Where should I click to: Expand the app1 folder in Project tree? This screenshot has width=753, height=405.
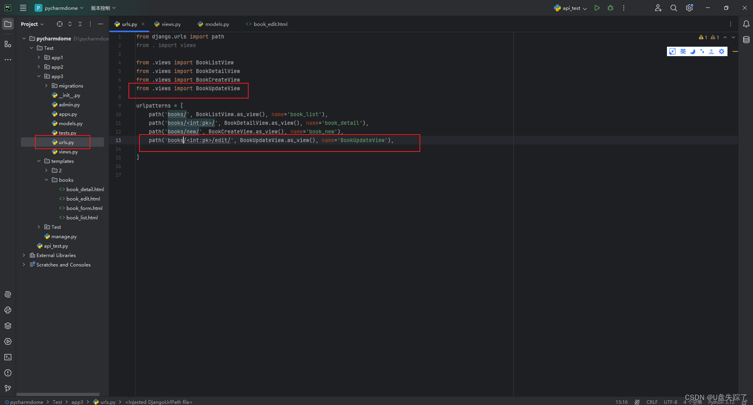38,57
